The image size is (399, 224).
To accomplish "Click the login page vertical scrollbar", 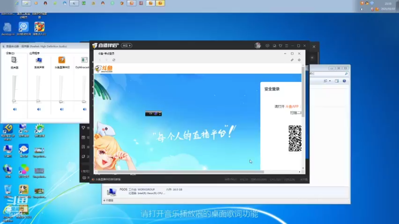I will point(303,92).
